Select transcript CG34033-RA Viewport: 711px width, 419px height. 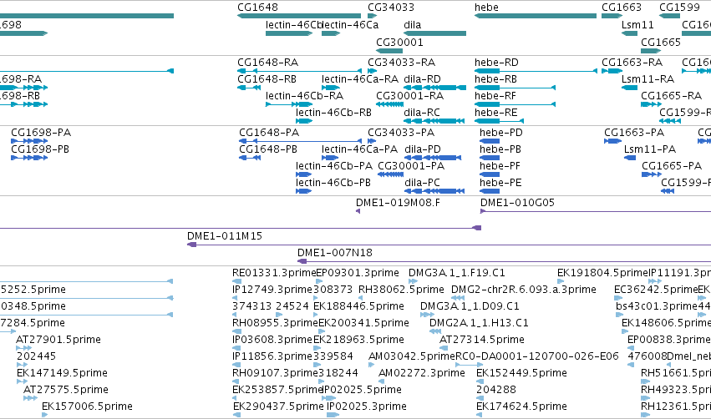coord(401,63)
